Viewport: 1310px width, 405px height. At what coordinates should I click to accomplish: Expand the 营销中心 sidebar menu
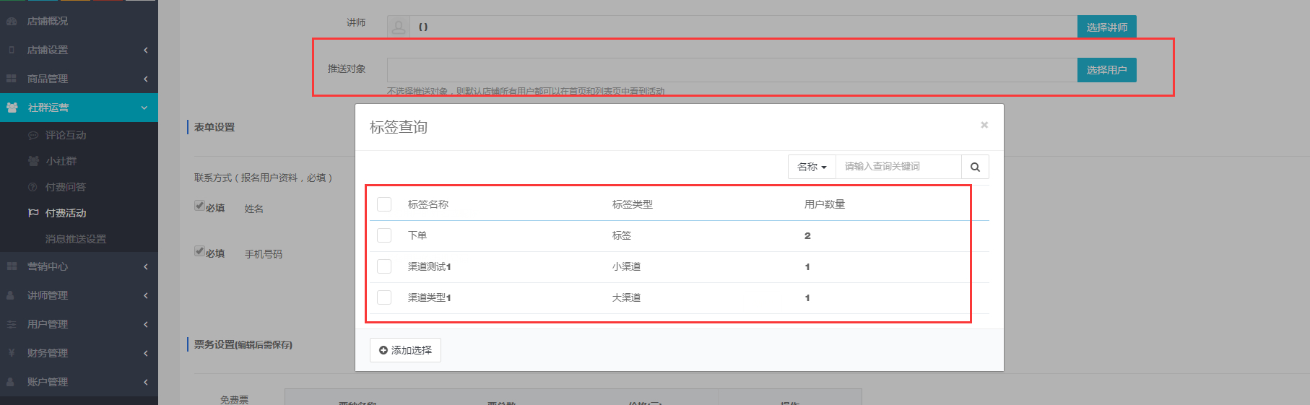[79, 266]
